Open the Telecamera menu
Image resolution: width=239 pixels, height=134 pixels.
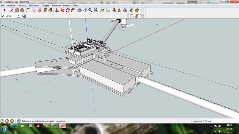point(34,6)
